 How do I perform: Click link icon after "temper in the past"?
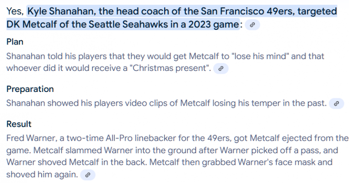point(336,103)
